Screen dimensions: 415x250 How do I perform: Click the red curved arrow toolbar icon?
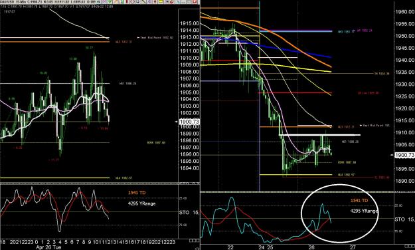172,1
